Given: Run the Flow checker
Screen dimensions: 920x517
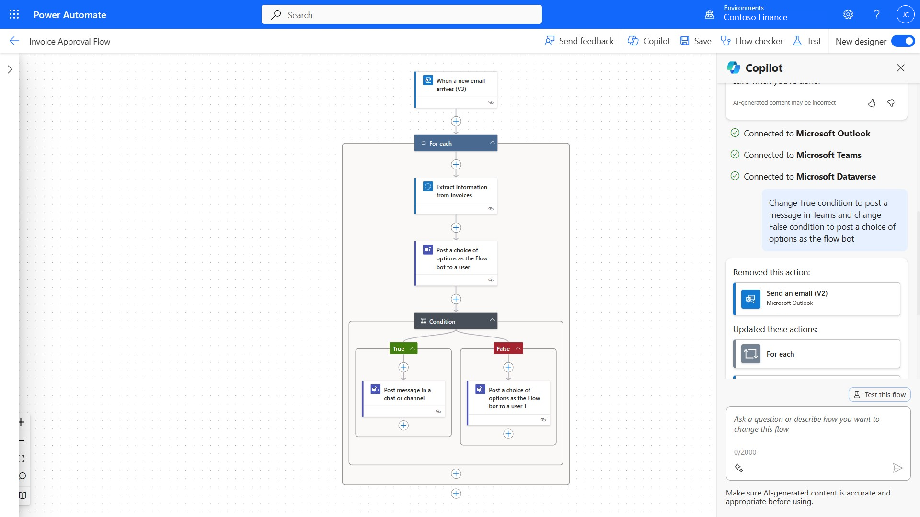Looking at the screenshot, I should click(x=751, y=41).
